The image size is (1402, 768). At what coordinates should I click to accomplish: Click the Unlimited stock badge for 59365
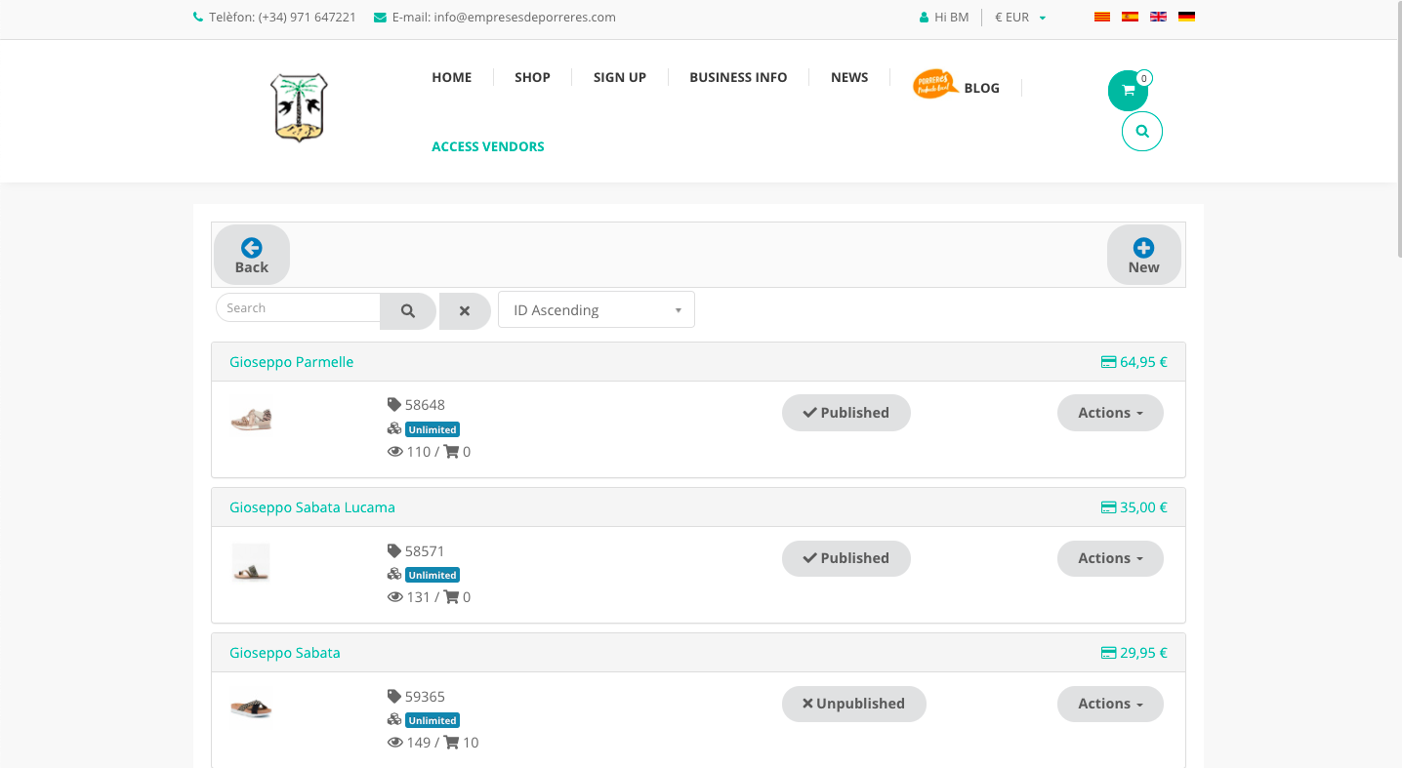[x=433, y=720]
